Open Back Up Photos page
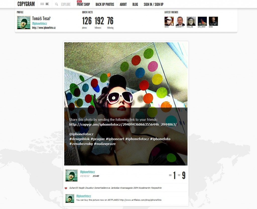257x209 pixels. (105, 5)
